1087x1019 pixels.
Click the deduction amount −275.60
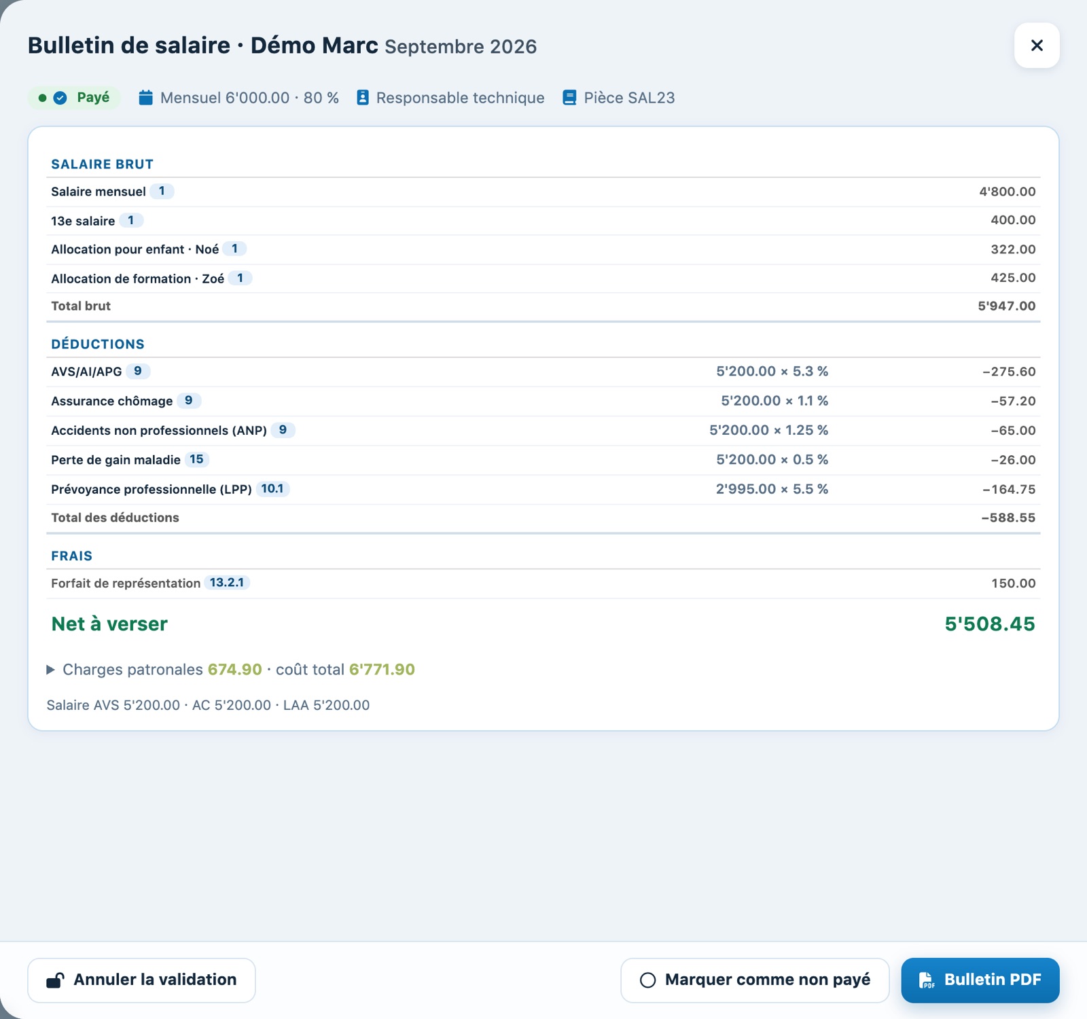(x=1009, y=372)
